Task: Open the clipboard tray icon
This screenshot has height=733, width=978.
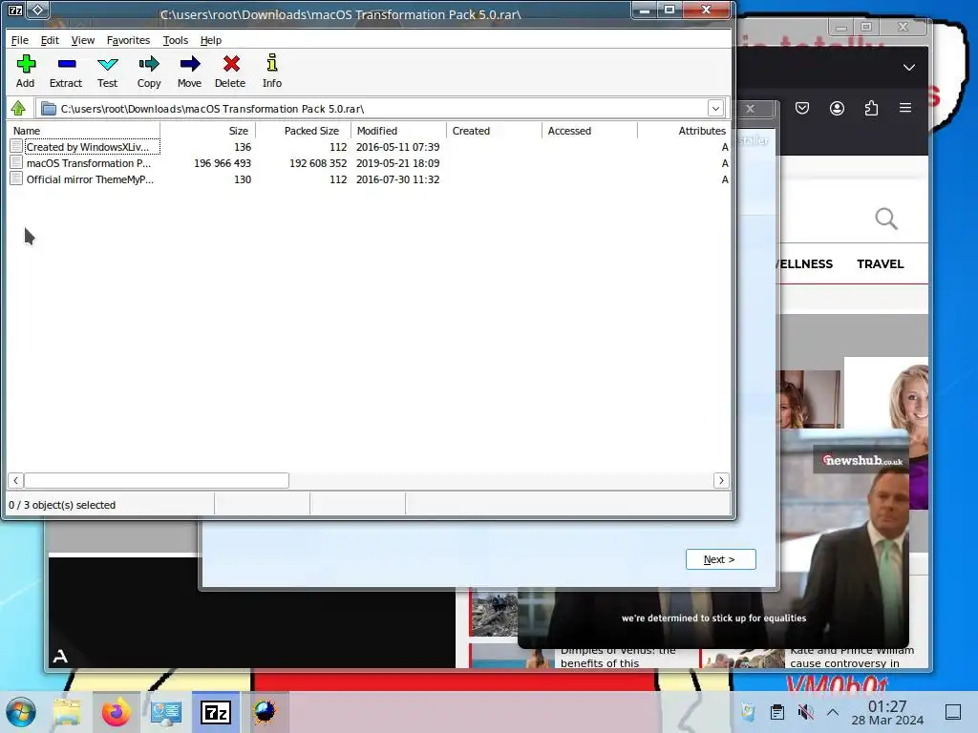Action: (x=777, y=712)
